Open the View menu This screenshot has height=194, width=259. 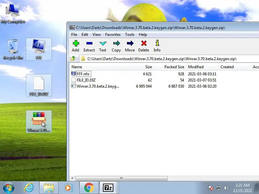(x=96, y=35)
